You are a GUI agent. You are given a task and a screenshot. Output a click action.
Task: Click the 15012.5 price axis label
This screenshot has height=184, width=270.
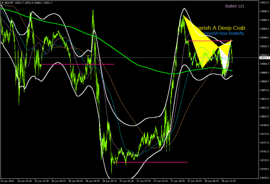pyautogui.click(x=265, y=3)
